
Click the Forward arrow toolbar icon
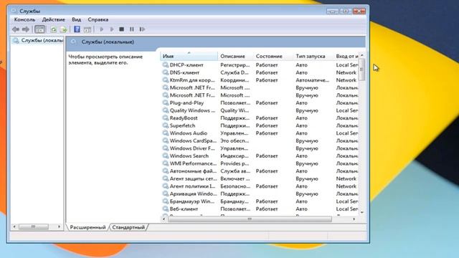pyautogui.click(x=26, y=29)
